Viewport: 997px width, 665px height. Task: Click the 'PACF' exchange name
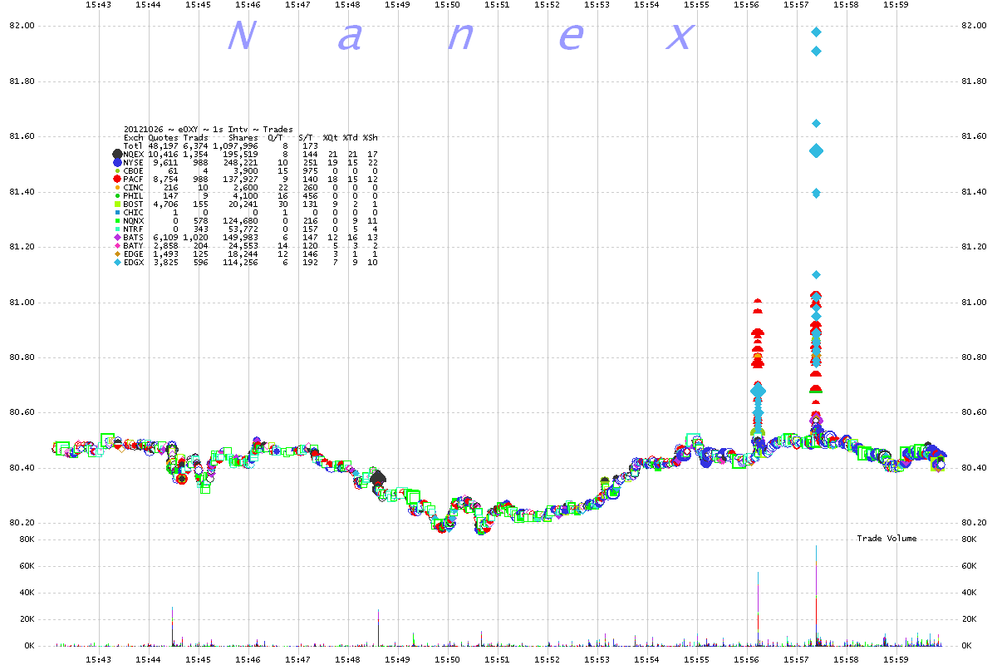(x=132, y=179)
